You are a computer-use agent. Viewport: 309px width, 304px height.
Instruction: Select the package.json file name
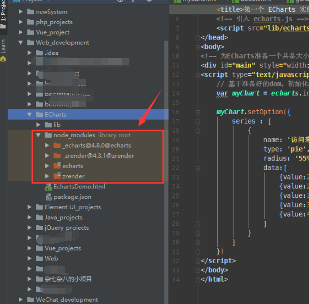pyautogui.click(x=72, y=197)
